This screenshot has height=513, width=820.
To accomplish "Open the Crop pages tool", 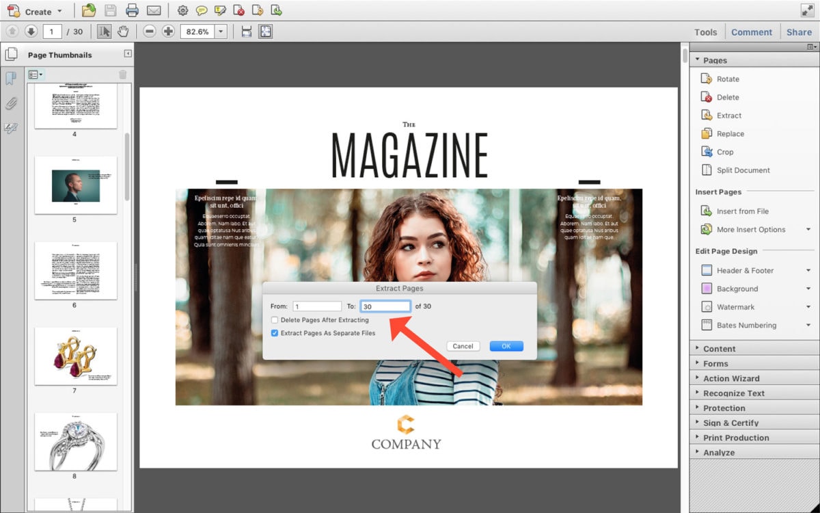I will coord(724,151).
